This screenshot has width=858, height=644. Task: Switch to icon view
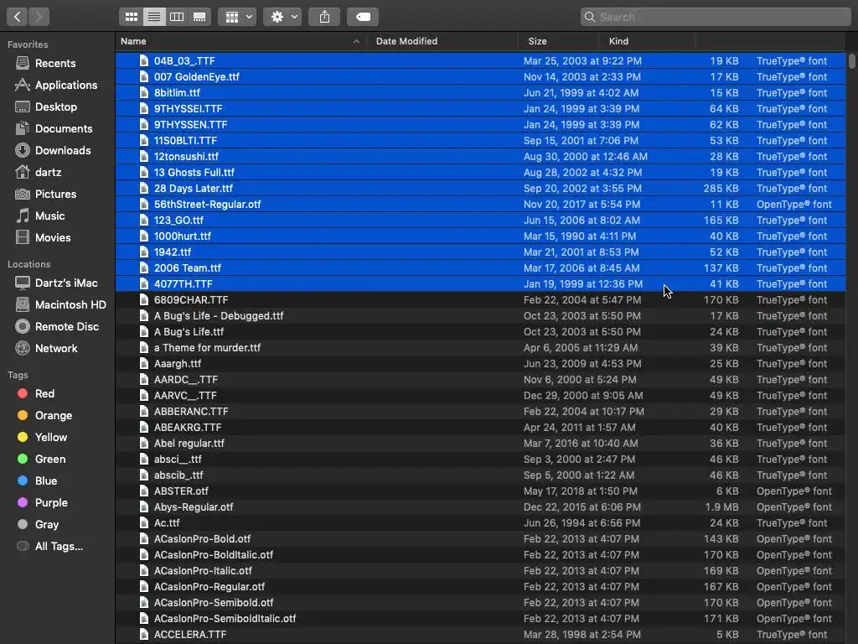tap(132, 17)
